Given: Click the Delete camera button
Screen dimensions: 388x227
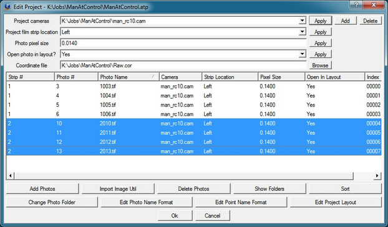Looking at the screenshot, I should (x=370, y=21).
